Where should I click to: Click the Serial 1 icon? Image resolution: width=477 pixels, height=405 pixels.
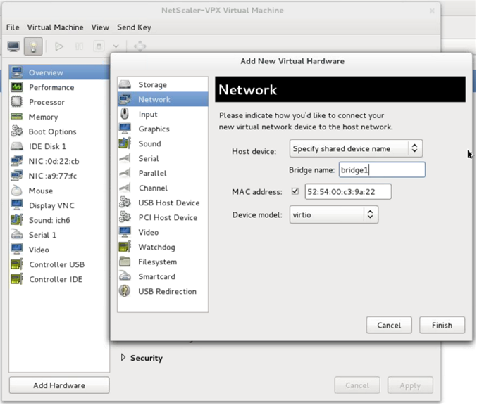[x=16, y=235]
